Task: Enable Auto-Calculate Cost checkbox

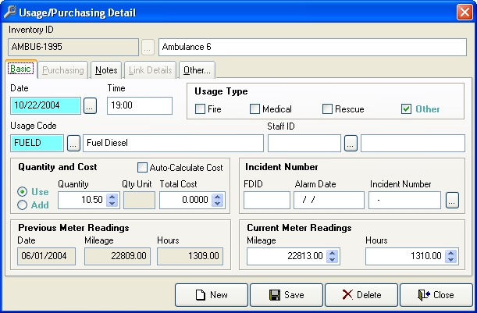Action: (142, 167)
